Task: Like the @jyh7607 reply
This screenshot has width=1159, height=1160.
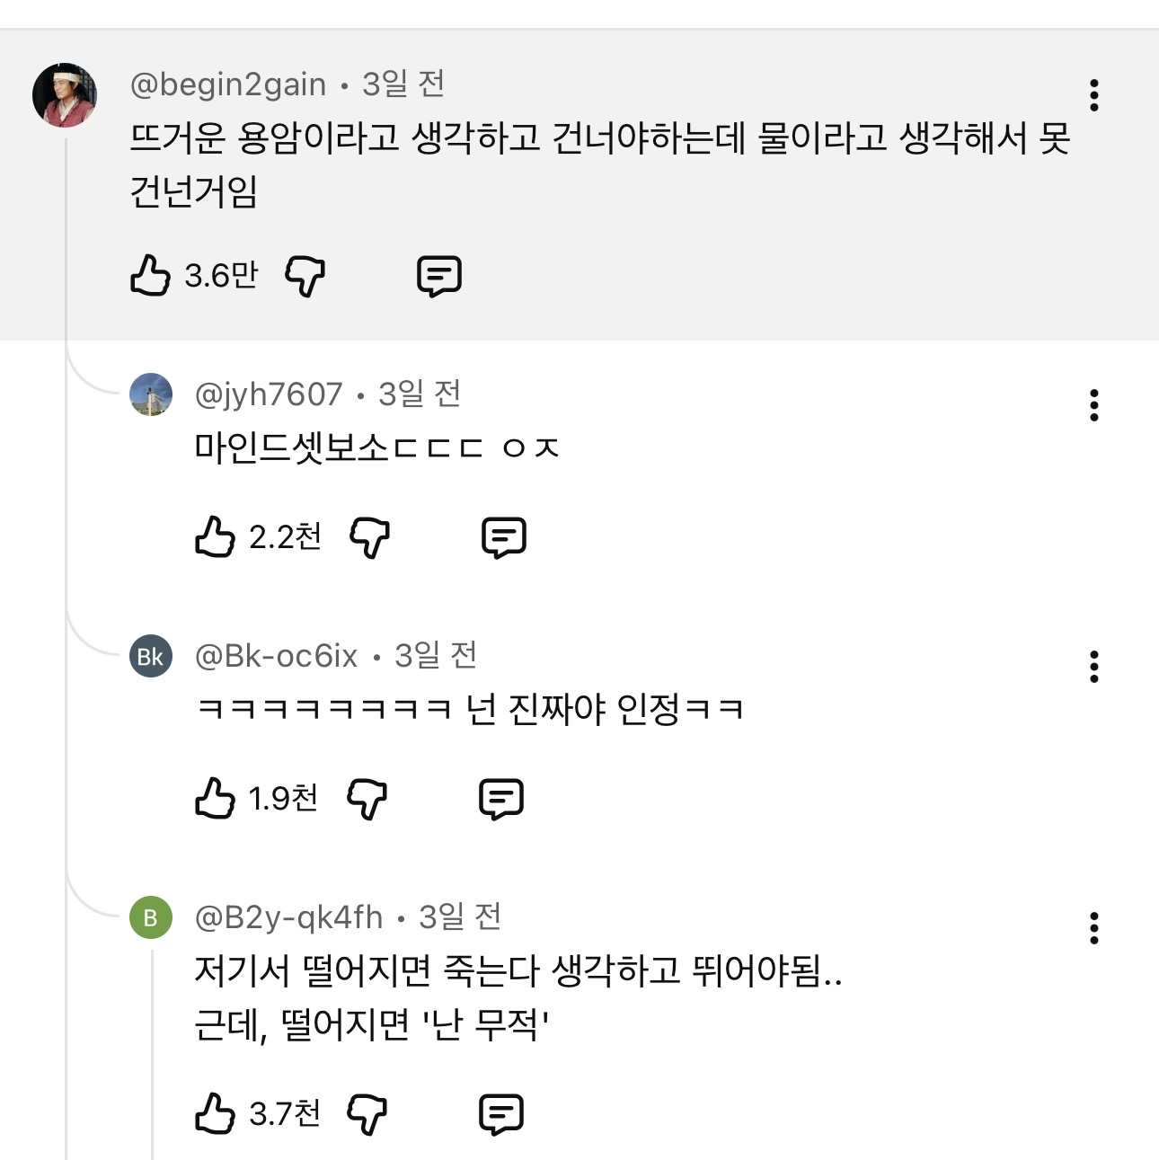Action: tap(215, 536)
